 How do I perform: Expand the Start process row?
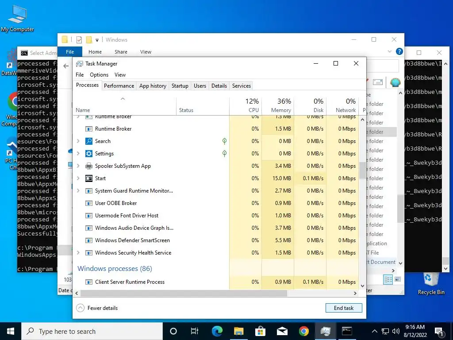point(78,178)
